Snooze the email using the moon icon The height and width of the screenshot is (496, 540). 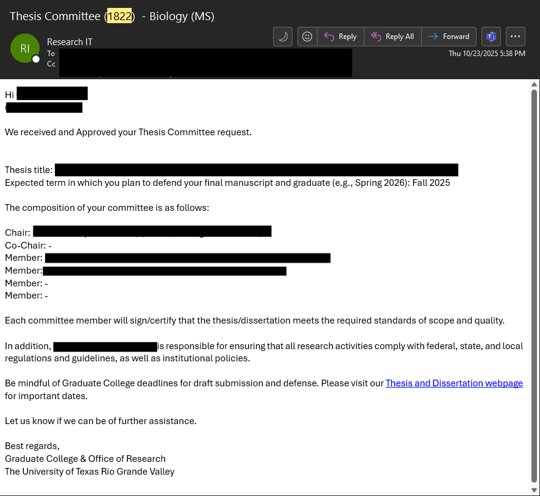[282, 36]
